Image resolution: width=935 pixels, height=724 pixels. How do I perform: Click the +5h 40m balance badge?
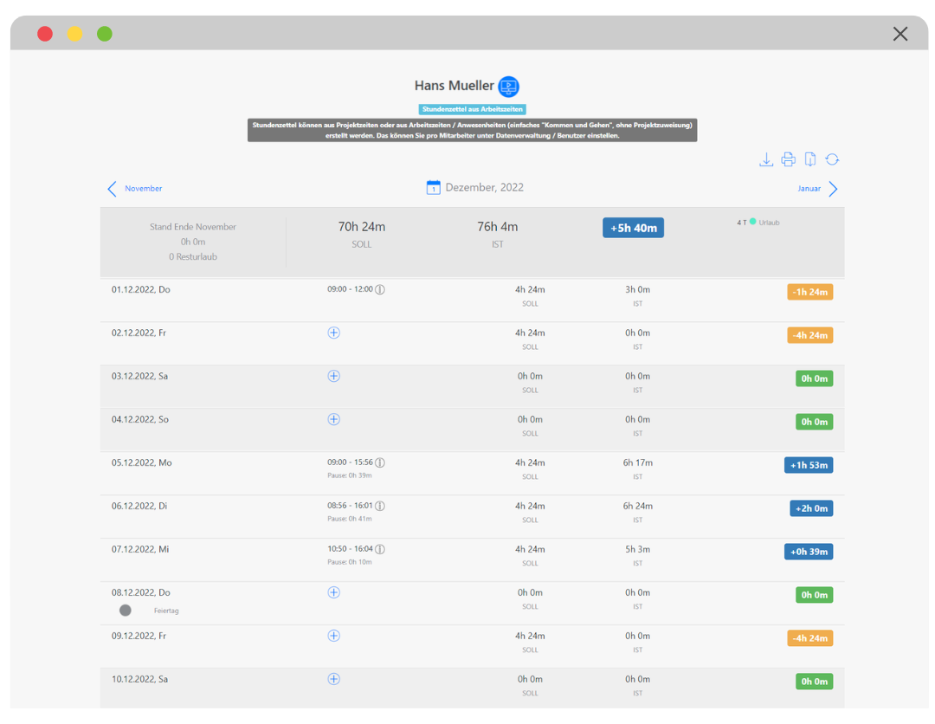[633, 228]
